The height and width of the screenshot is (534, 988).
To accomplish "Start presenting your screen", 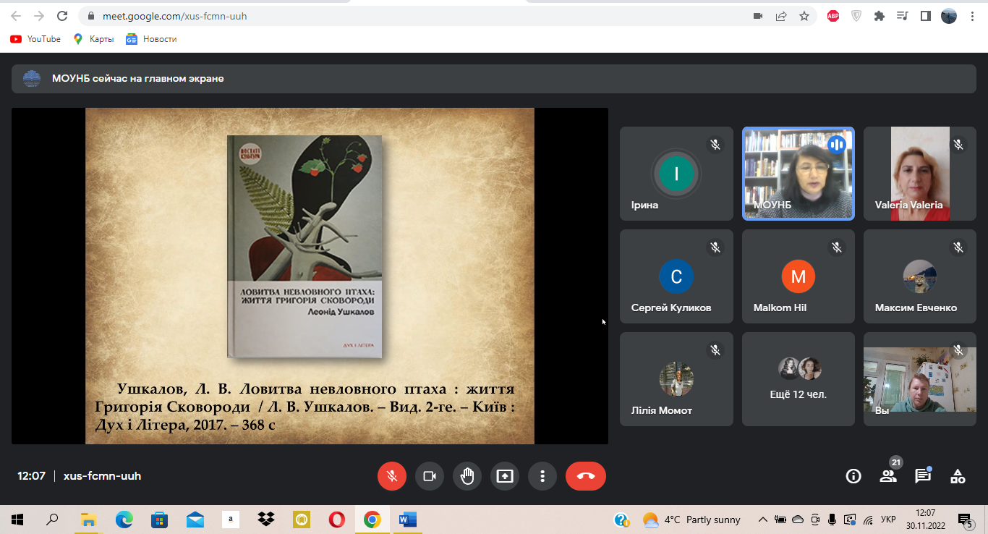I will 505,476.
